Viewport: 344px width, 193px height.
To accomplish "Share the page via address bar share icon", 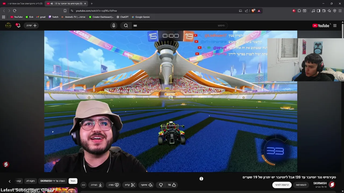I will pos(246,11).
